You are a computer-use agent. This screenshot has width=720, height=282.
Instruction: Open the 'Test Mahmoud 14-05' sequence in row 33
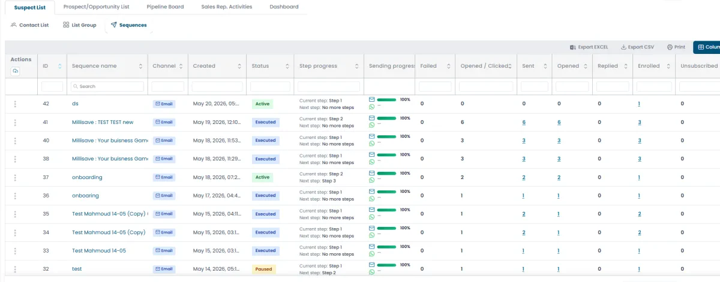coord(99,251)
